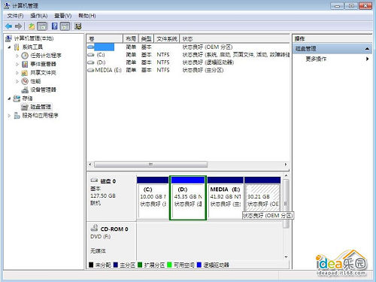Open the 查看(V) menu
Viewport: 376px width, 282px height.
tap(62, 16)
